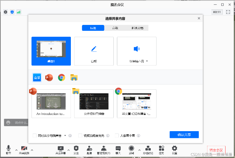Show info for share computer audio option
The image size is (235, 158).
(x=70, y=135)
